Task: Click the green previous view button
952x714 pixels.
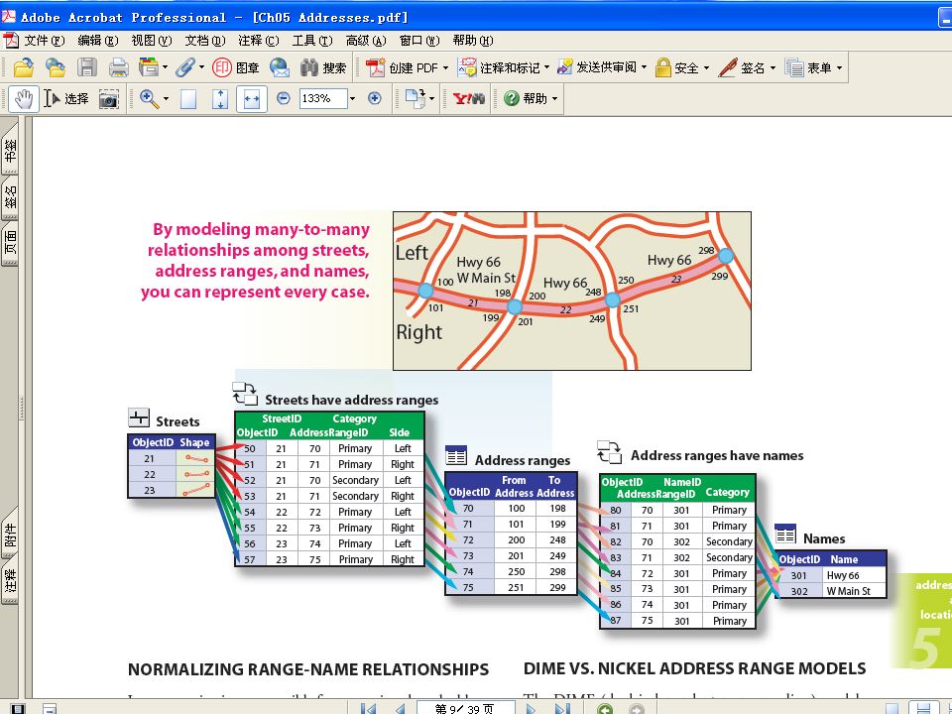Action: pyautogui.click(x=605, y=708)
